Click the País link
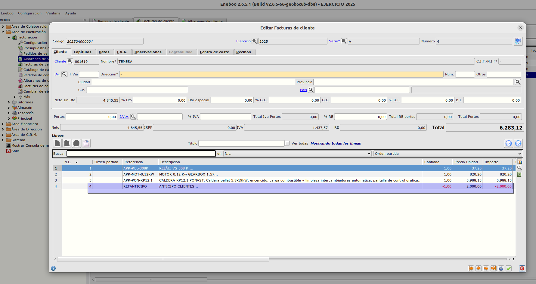 (303, 90)
